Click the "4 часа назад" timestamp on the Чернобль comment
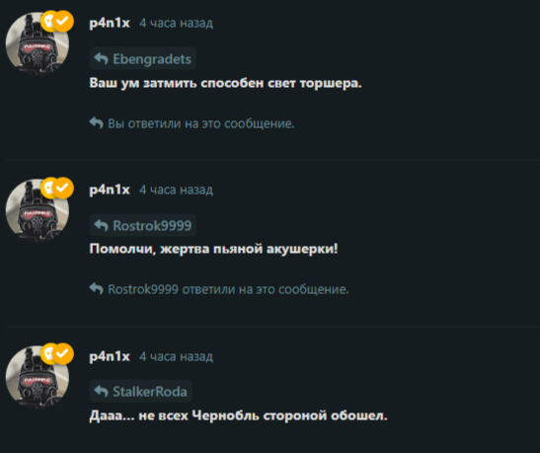This screenshot has height=453, width=540. pyautogui.click(x=176, y=356)
